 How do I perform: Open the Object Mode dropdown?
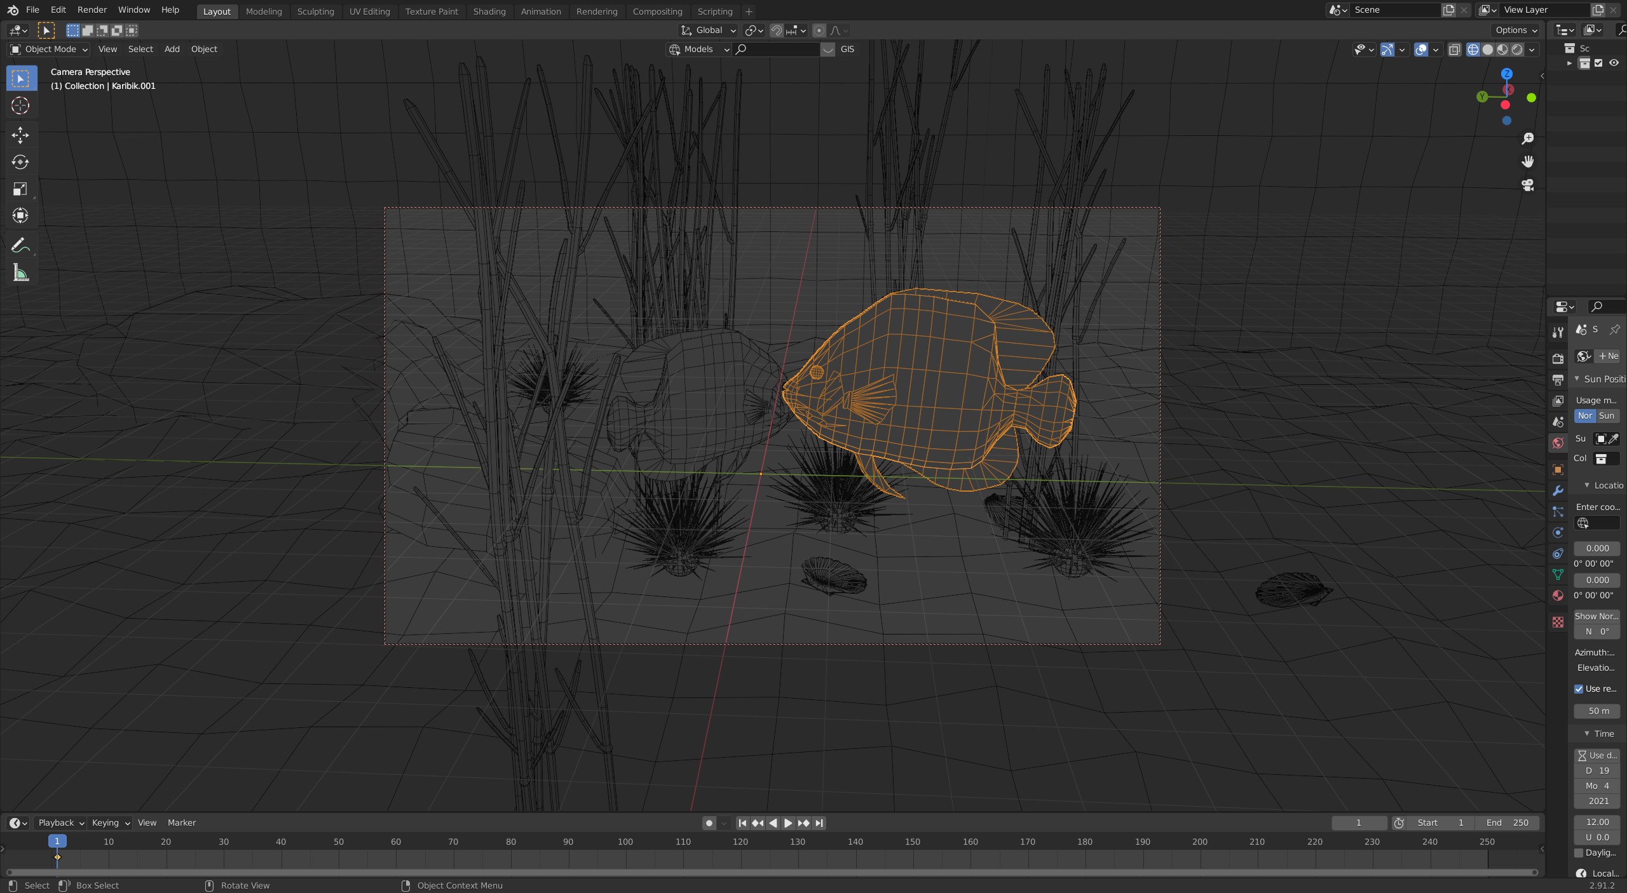(50, 50)
